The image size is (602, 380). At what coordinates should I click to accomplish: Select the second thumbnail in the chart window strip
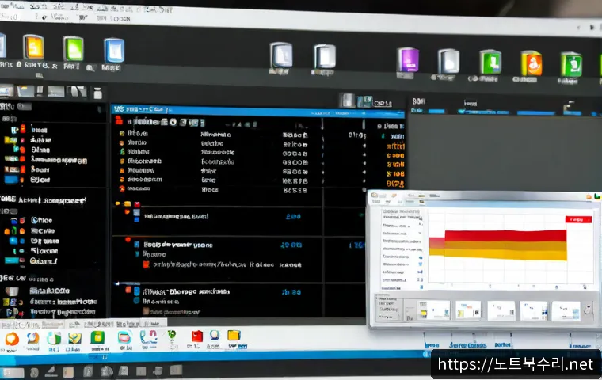pyautogui.click(x=468, y=310)
